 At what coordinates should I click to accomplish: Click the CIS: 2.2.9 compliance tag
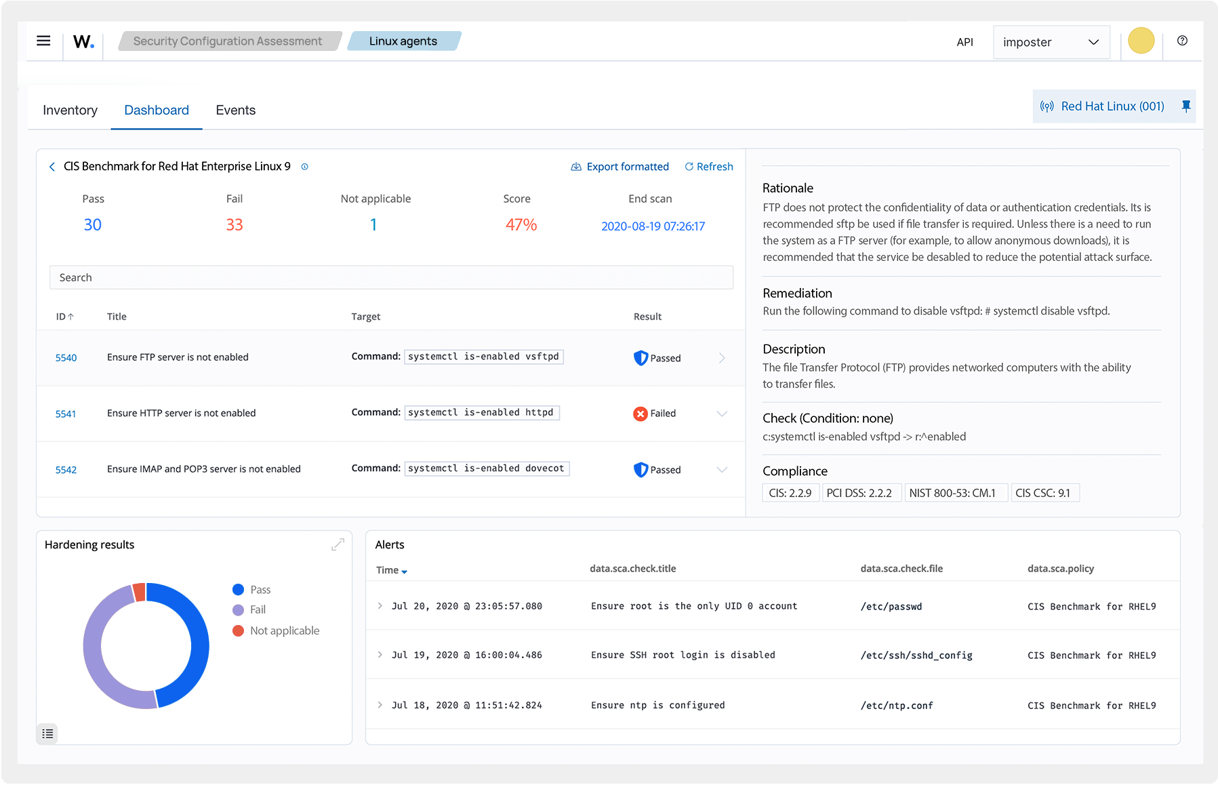(x=790, y=493)
